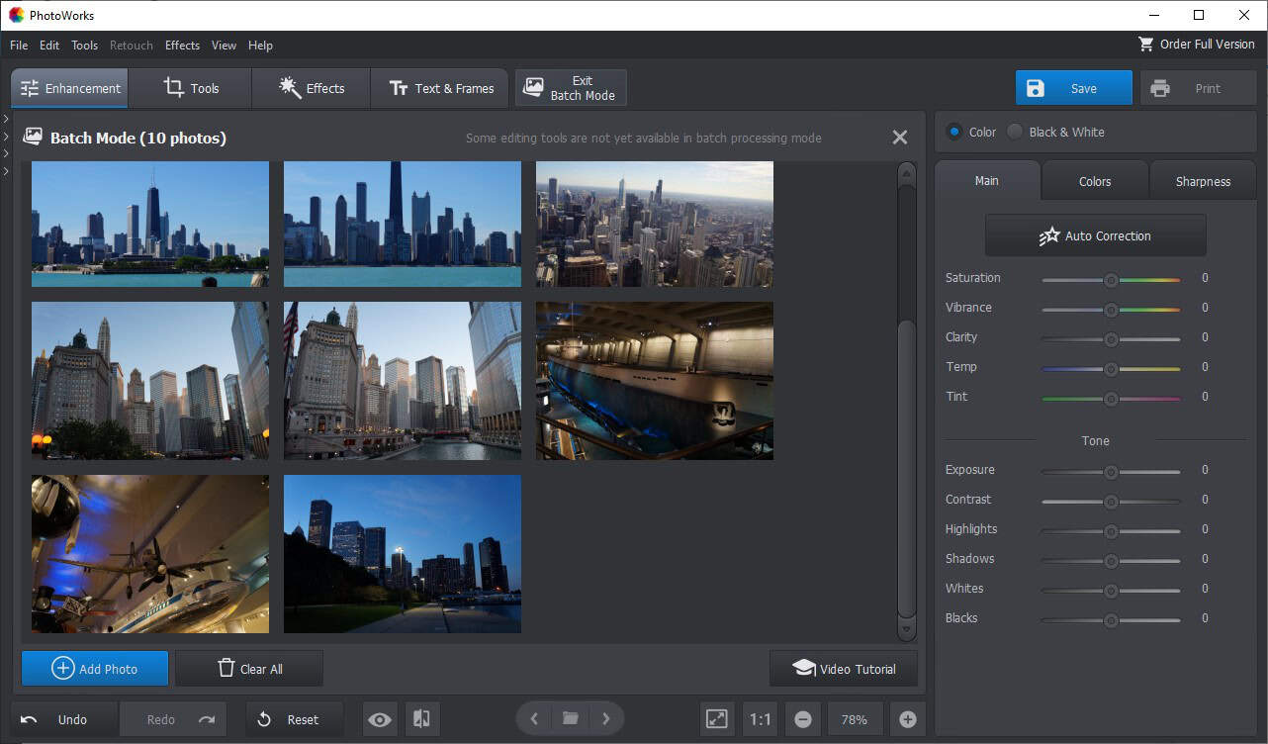
Task: Open the Colors sub-tab
Action: point(1095,181)
